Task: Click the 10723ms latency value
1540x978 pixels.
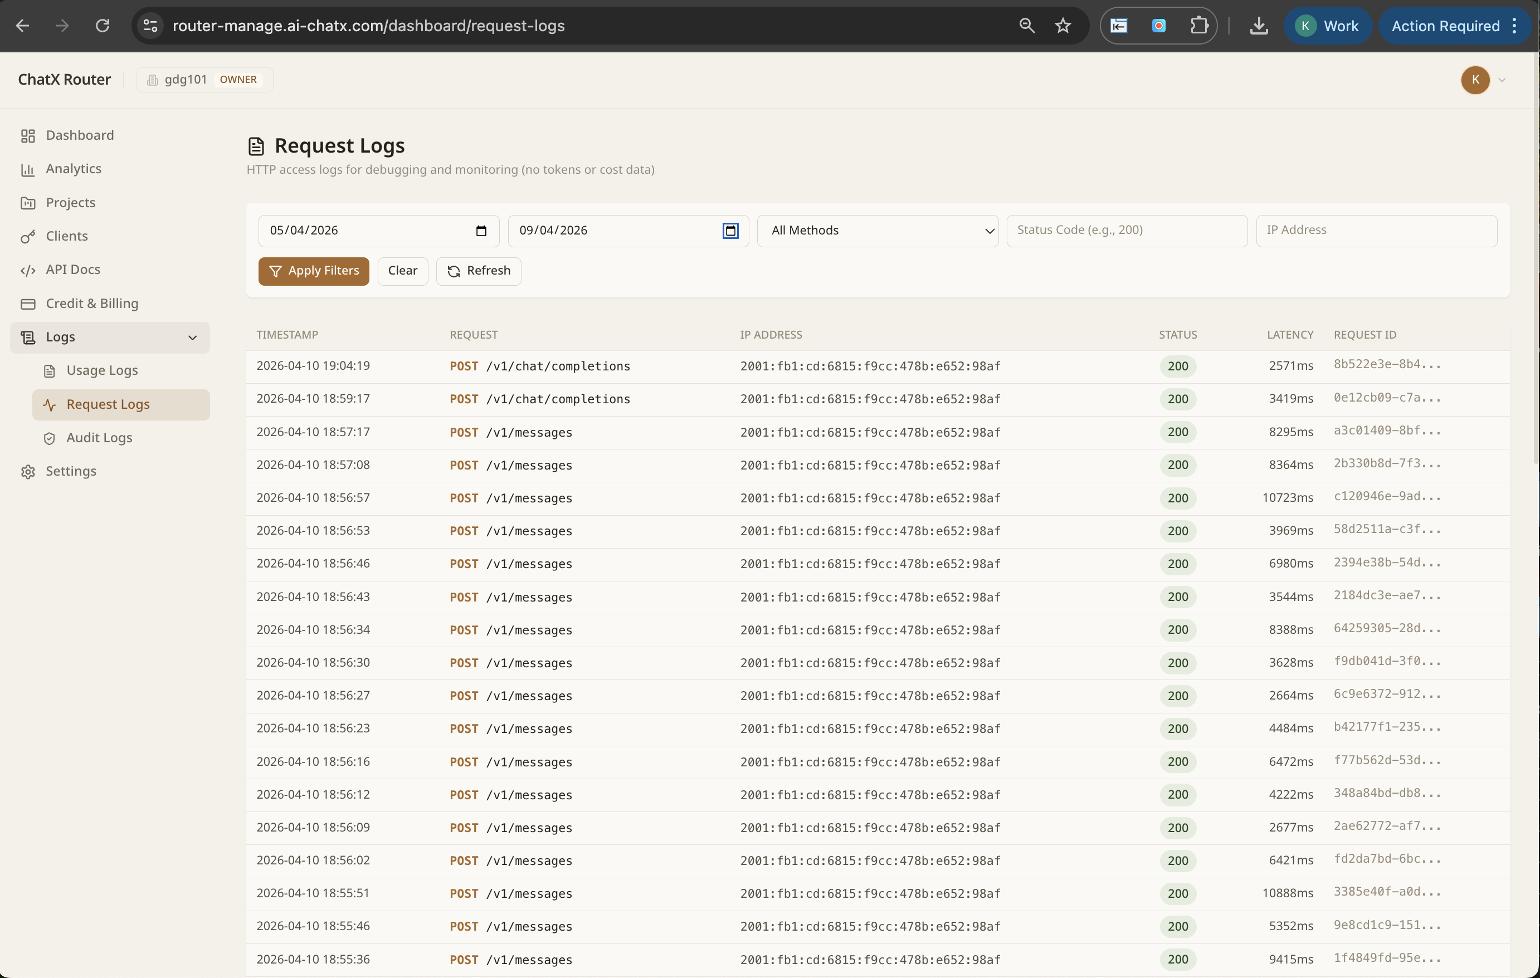Action: click(1288, 498)
